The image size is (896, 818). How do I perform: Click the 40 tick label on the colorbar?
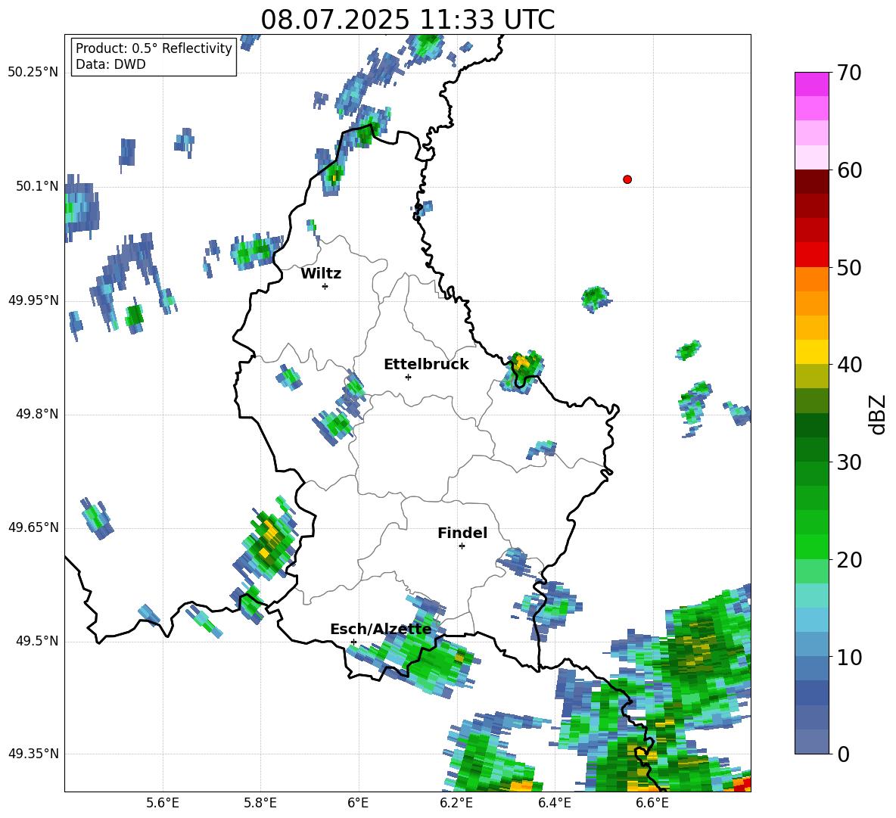coord(849,365)
